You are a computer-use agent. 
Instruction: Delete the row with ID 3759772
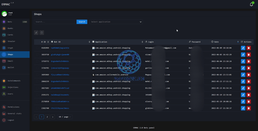[249, 61]
